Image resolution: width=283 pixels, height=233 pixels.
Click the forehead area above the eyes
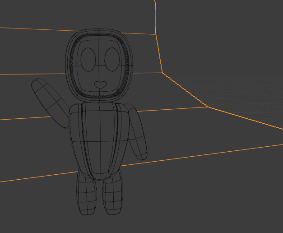tap(99, 43)
